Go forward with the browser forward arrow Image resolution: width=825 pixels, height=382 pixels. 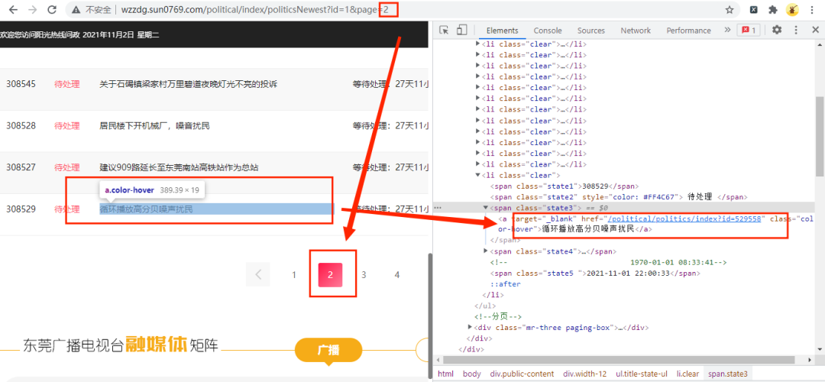[33, 9]
